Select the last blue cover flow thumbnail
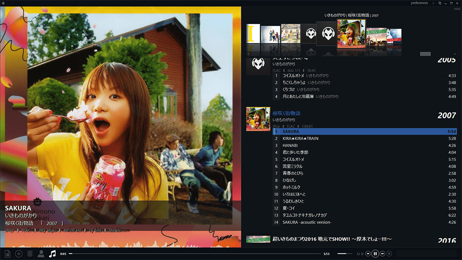Viewport: 462px width, 260px height. [x=394, y=36]
